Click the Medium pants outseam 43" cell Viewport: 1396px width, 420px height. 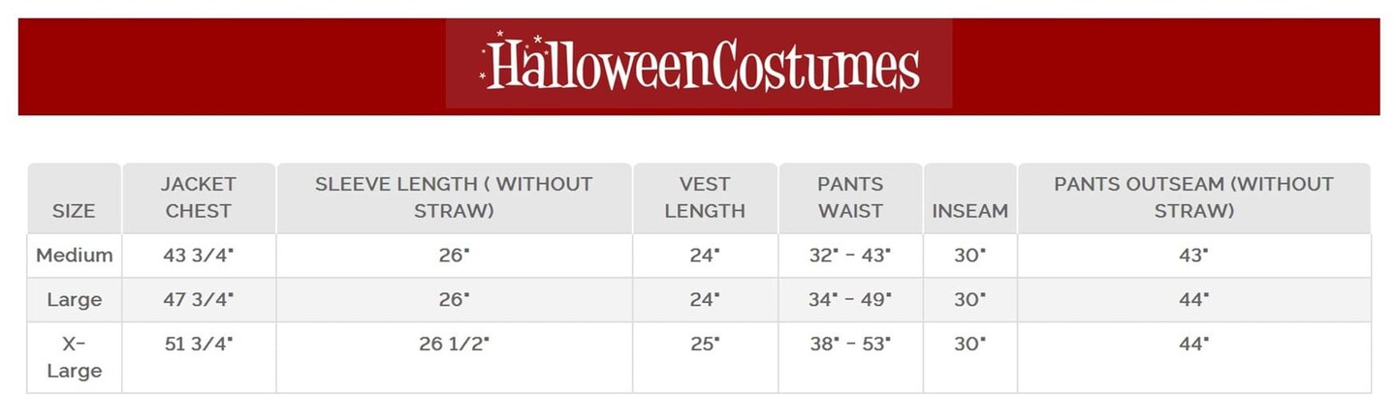(x=1193, y=255)
